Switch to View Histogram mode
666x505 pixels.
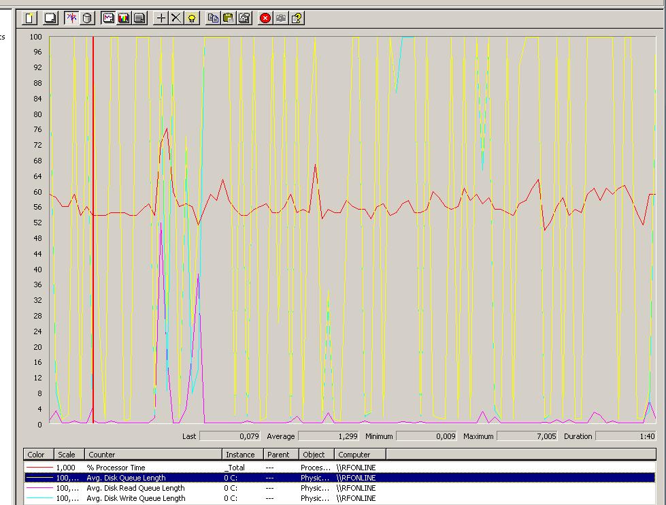click(124, 18)
